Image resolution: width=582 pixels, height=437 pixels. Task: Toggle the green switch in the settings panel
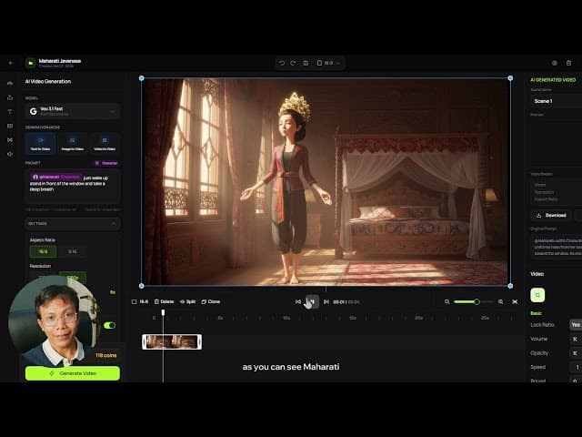point(109,326)
